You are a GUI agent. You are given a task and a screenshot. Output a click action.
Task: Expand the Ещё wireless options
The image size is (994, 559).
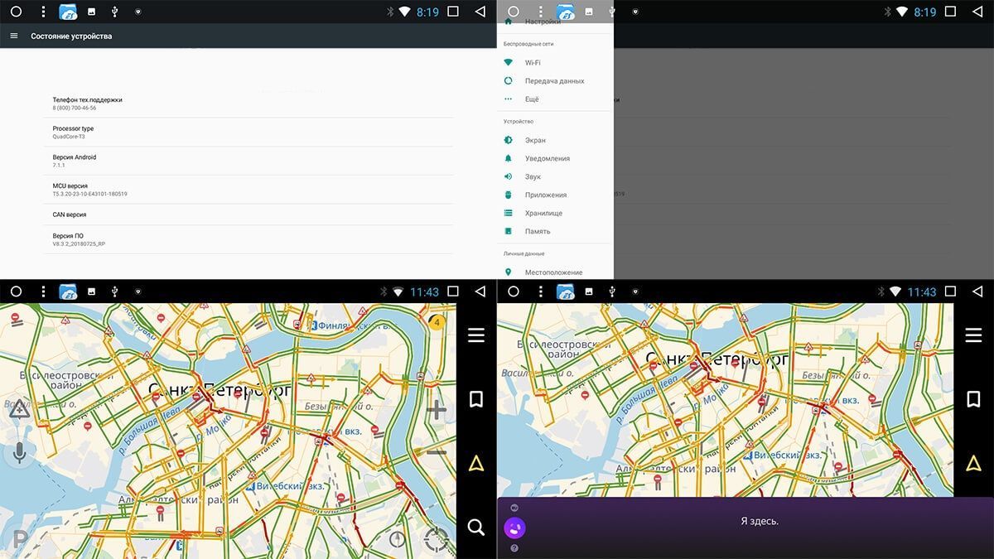click(x=532, y=99)
